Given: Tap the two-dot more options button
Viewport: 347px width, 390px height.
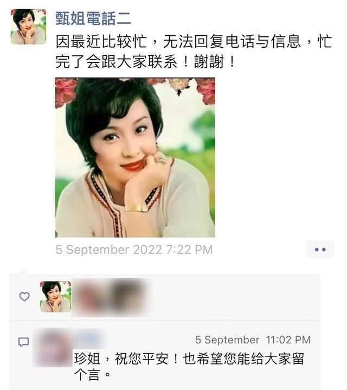Looking at the screenshot, I should (320, 249).
